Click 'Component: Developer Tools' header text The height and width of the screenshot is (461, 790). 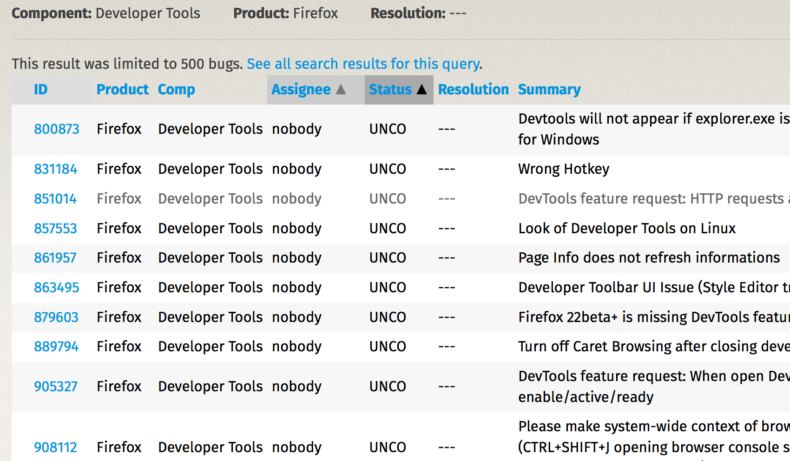pyautogui.click(x=106, y=13)
